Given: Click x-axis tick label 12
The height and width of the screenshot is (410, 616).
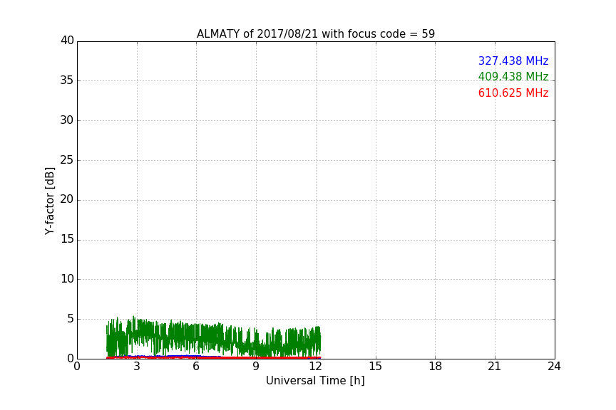Looking at the screenshot, I should pyautogui.click(x=316, y=367).
